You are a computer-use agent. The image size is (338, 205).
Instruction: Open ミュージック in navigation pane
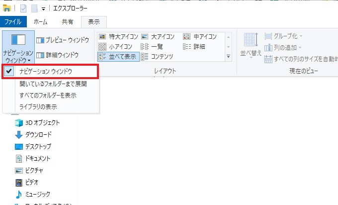tap(33, 195)
